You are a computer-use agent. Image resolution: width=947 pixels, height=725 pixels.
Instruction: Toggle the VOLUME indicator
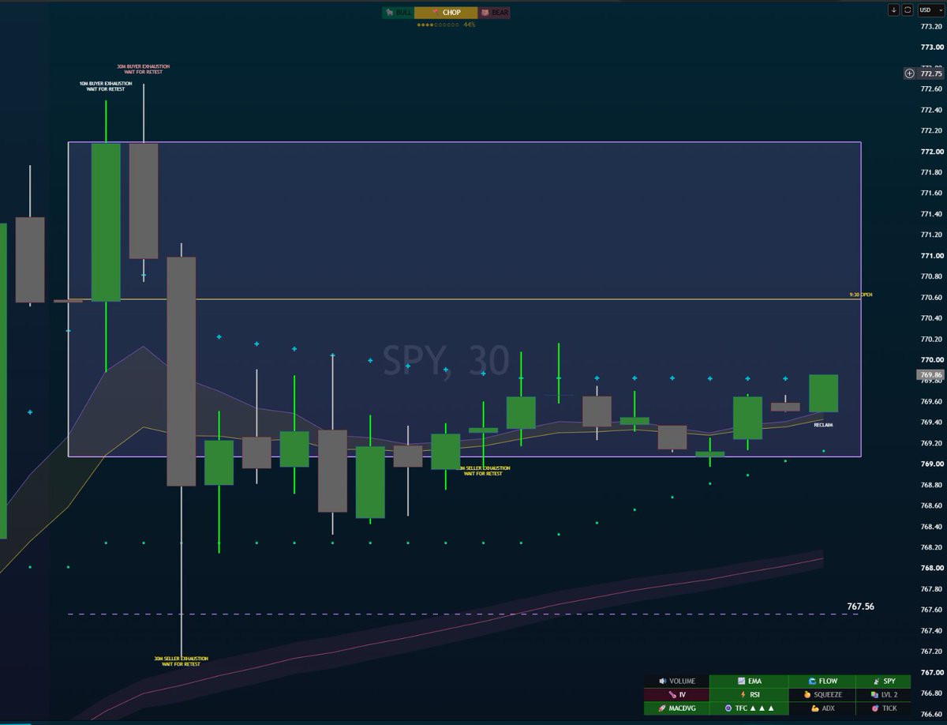click(x=676, y=681)
